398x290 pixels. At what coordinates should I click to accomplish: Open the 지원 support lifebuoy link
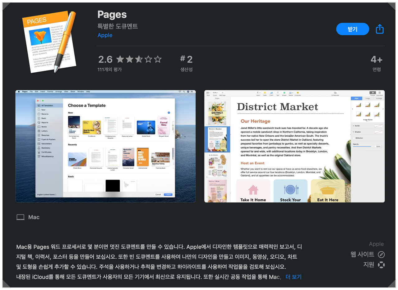click(374, 265)
